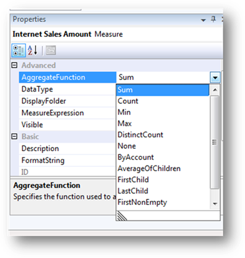The image size is (245, 258).
Task: Select the Visible property
Action: (x=67, y=125)
